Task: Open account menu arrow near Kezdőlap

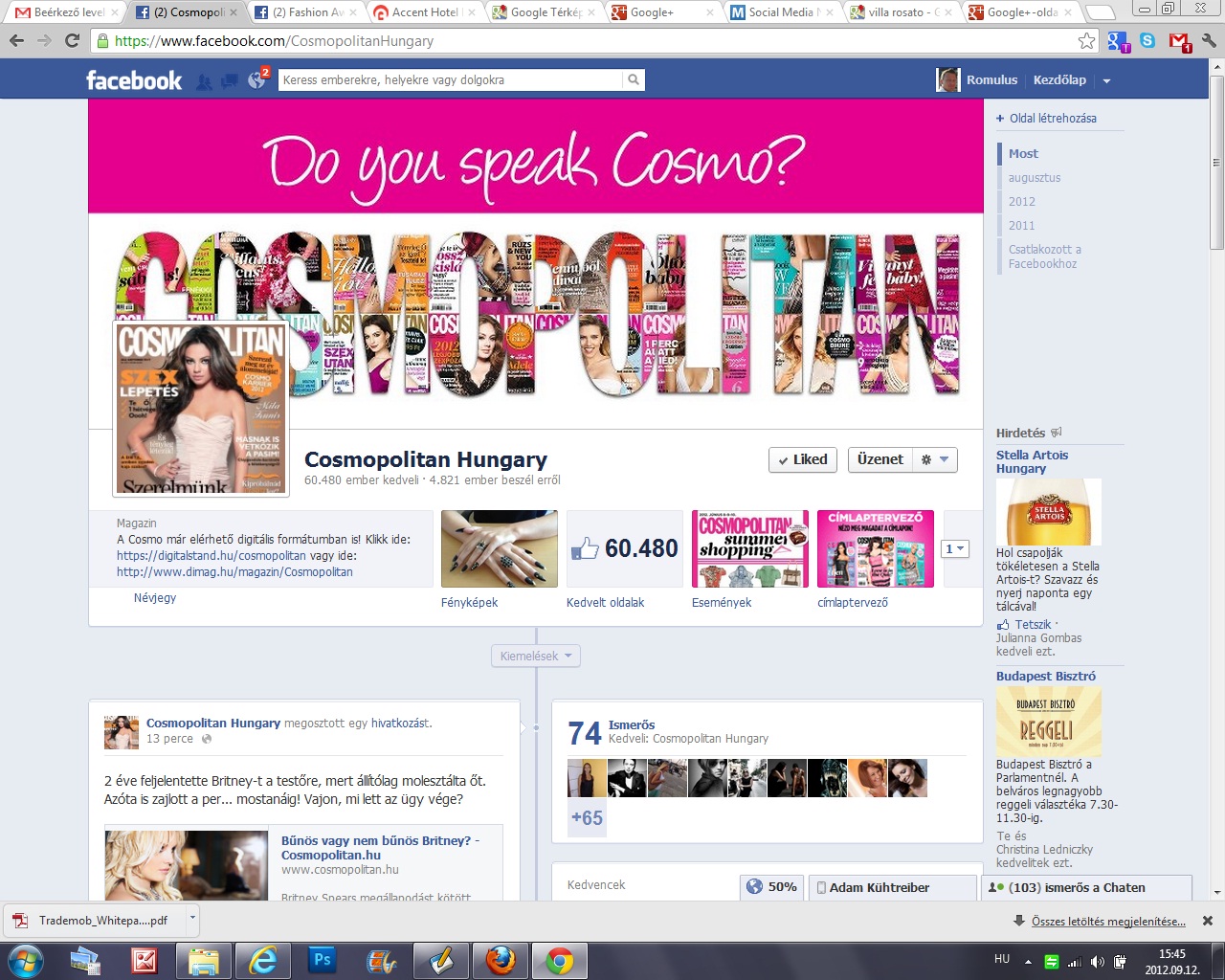Action: tap(1106, 81)
